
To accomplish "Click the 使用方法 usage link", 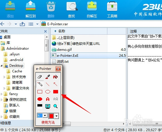I will (x=48, y=122).
